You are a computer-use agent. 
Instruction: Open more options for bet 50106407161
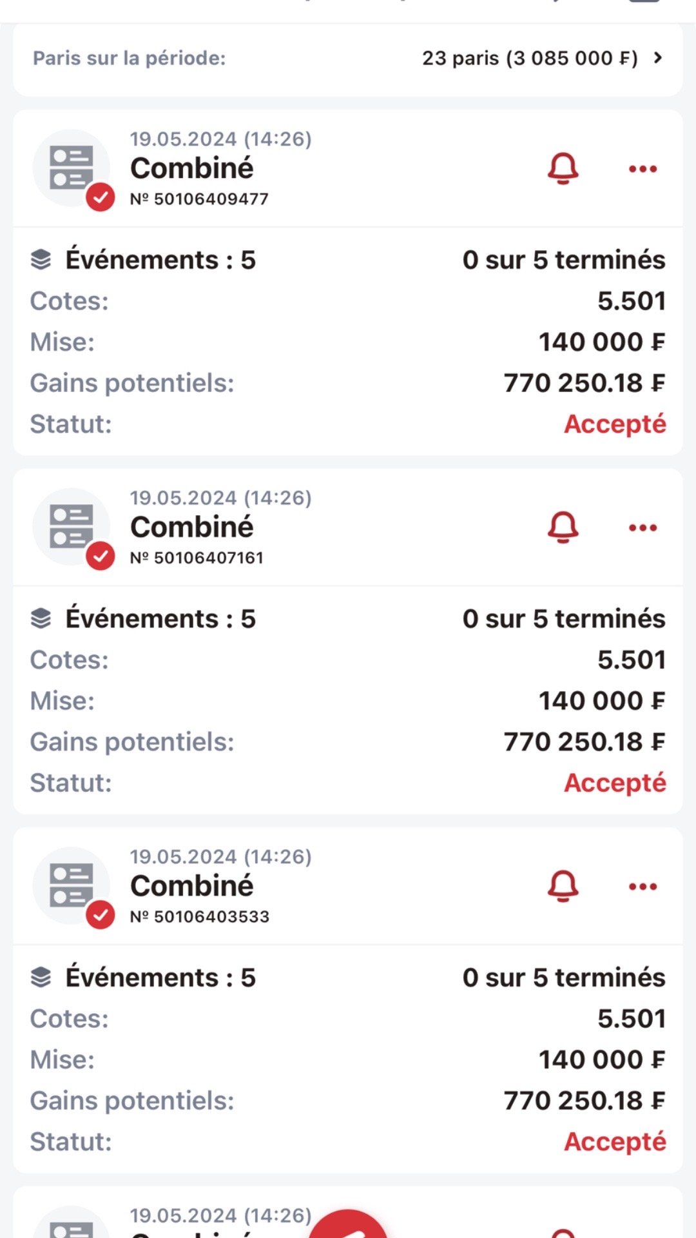click(x=643, y=527)
